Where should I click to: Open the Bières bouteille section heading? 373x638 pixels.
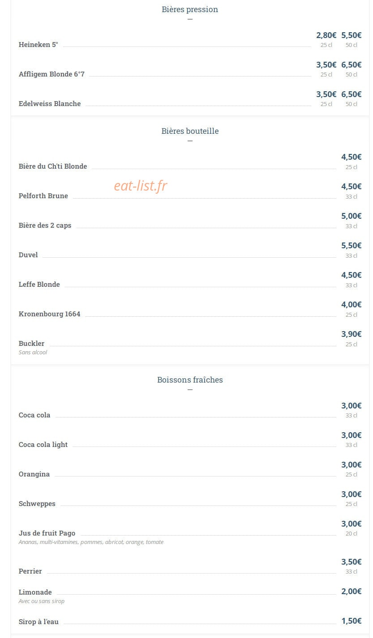tap(190, 131)
